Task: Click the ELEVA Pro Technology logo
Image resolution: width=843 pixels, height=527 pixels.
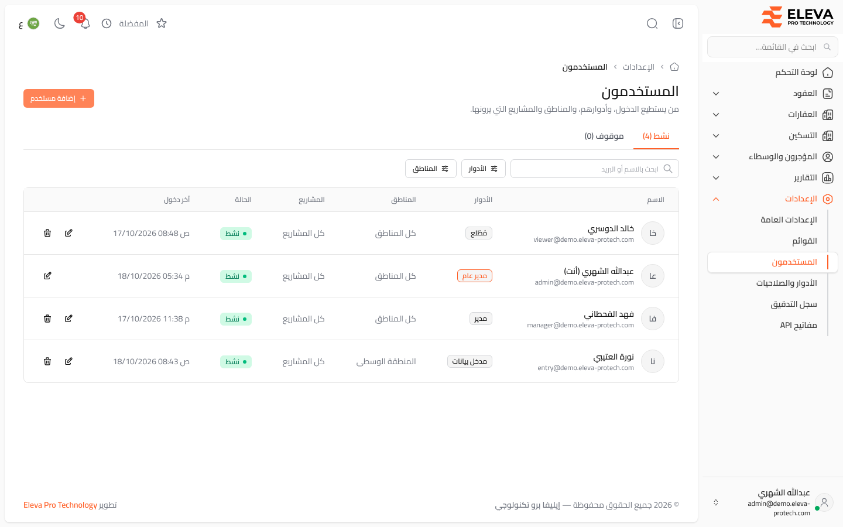Action: pos(797,16)
